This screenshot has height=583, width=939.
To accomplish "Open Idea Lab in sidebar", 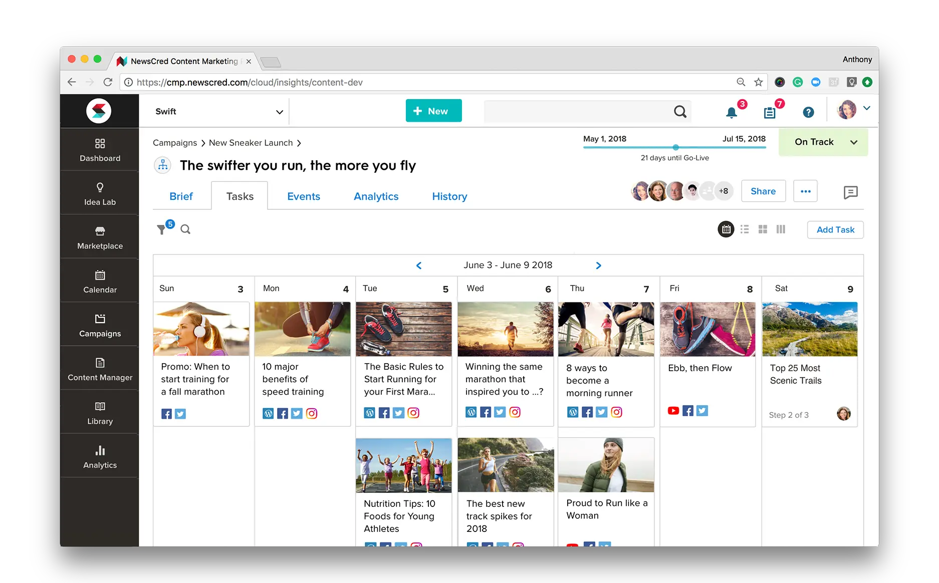I will coord(100,194).
